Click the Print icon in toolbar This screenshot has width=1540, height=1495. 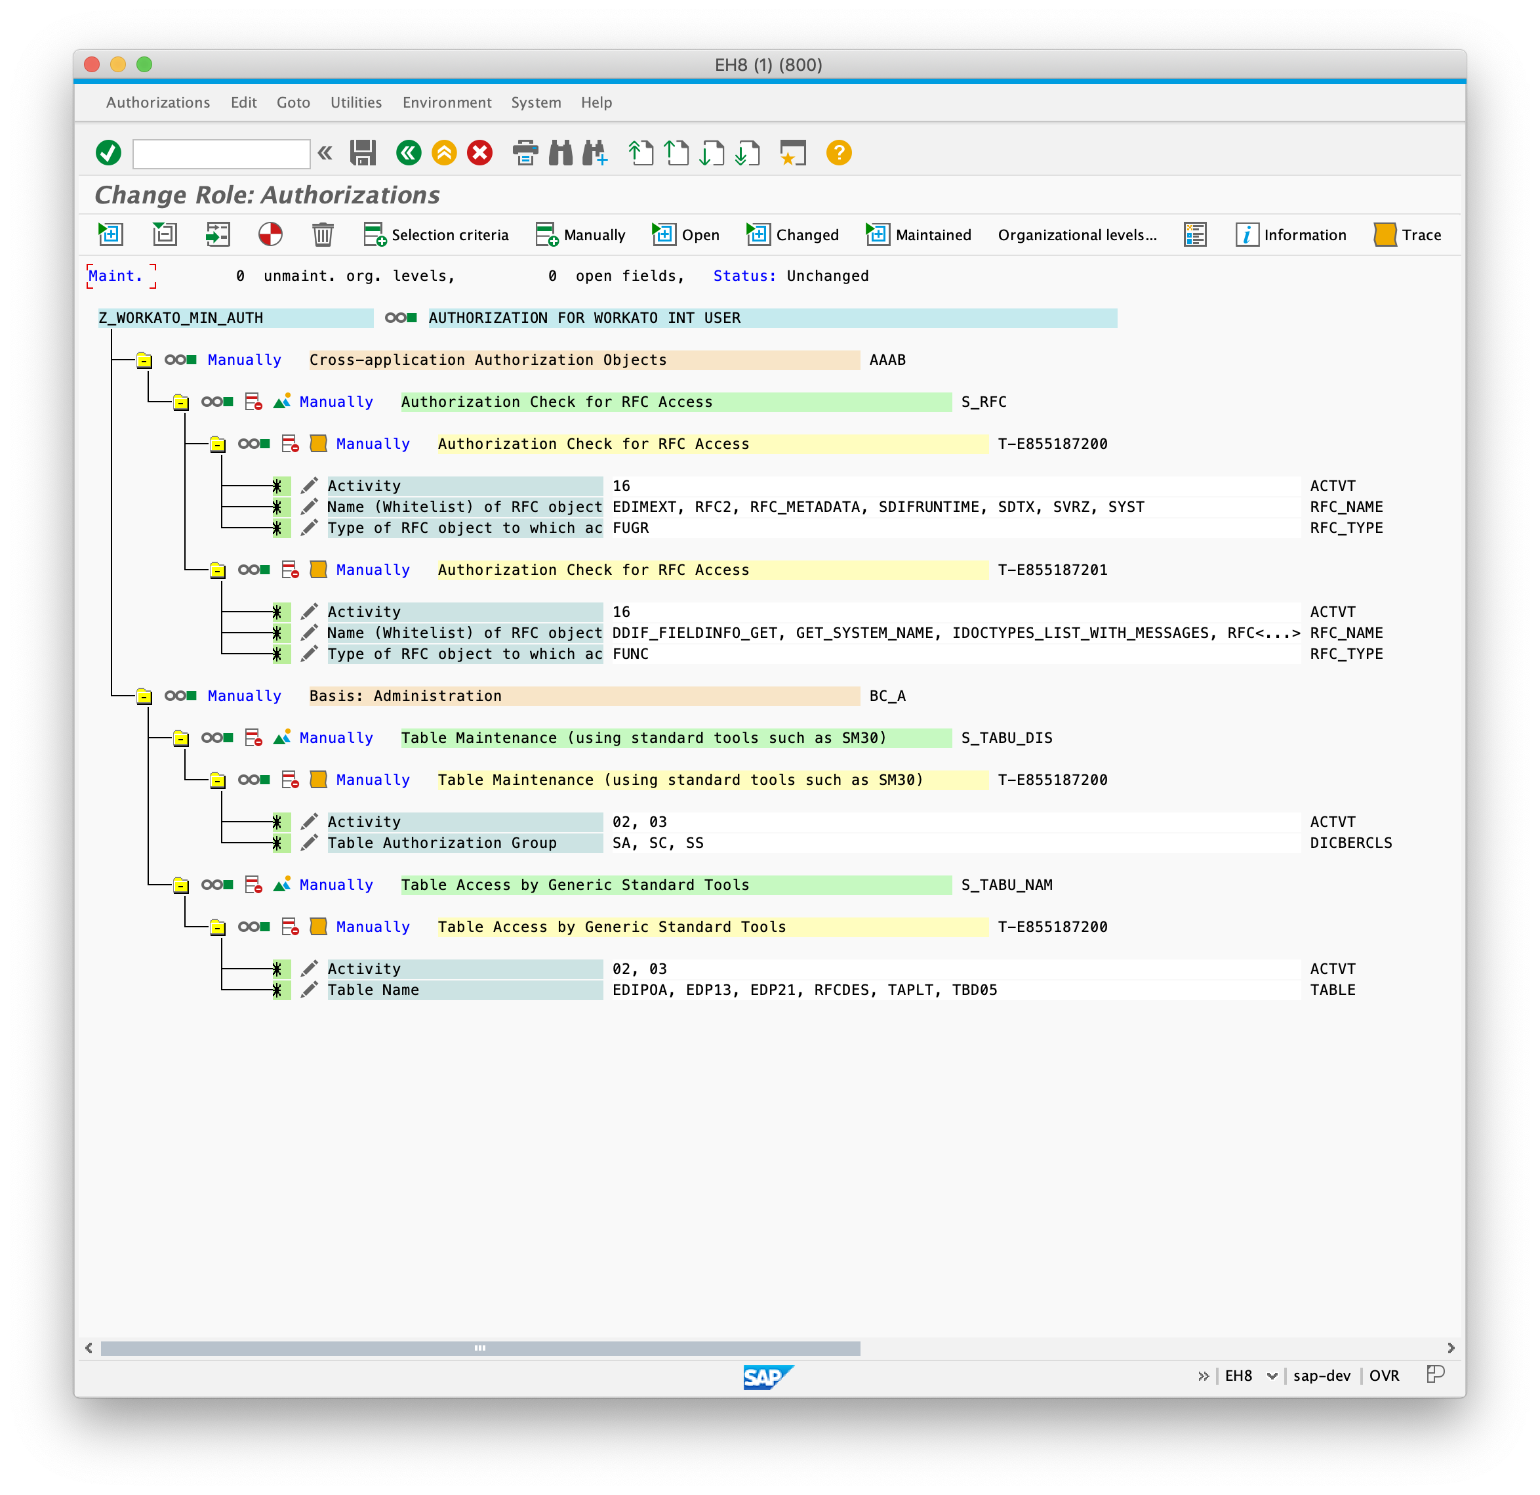click(525, 152)
